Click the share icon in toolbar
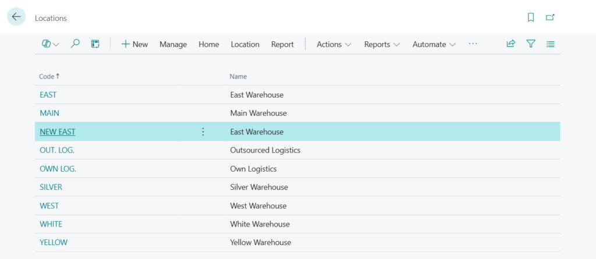Screen dimensions: 596x259 [511, 44]
